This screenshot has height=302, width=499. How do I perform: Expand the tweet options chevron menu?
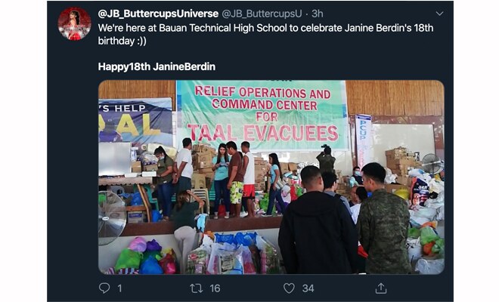pyautogui.click(x=439, y=14)
